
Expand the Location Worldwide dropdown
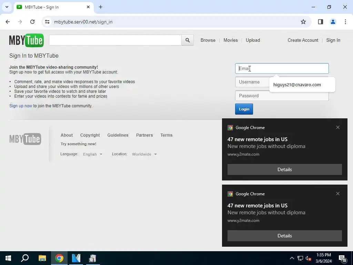pos(144,154)
